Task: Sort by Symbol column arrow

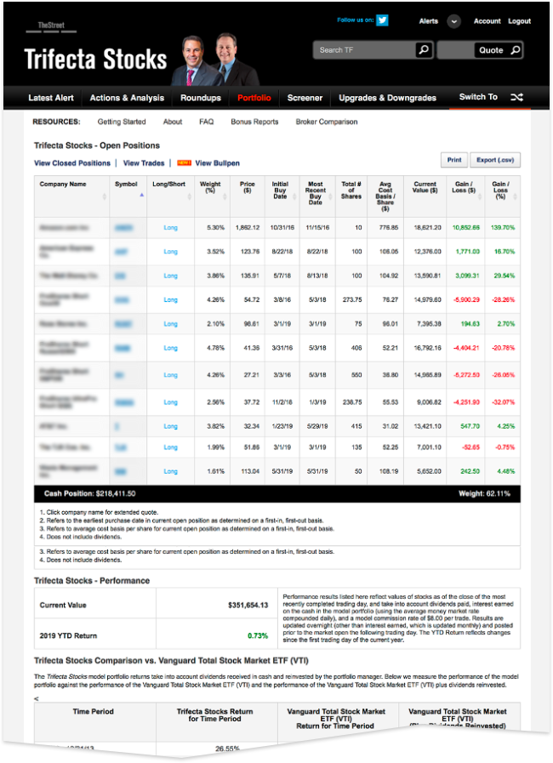Action: click(142, 195)
